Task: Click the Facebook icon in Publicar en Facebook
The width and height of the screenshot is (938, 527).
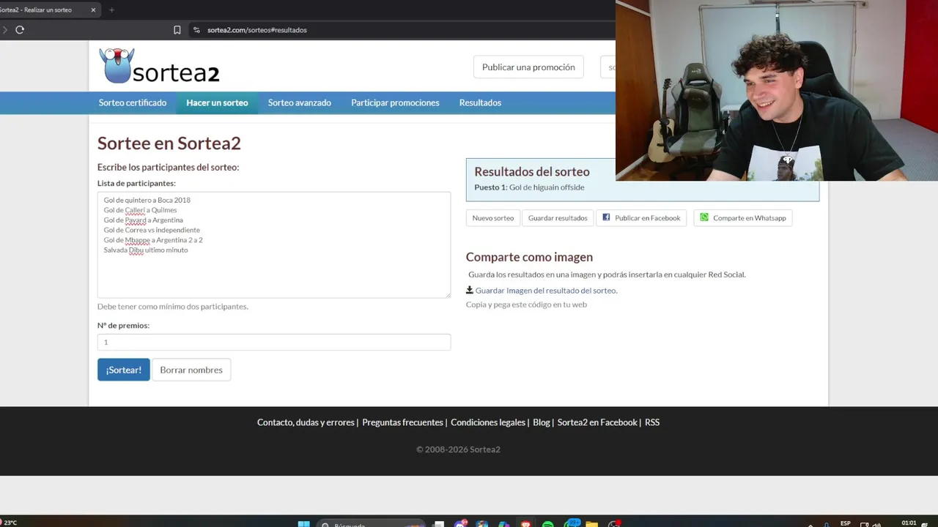Action: point(606,217)
